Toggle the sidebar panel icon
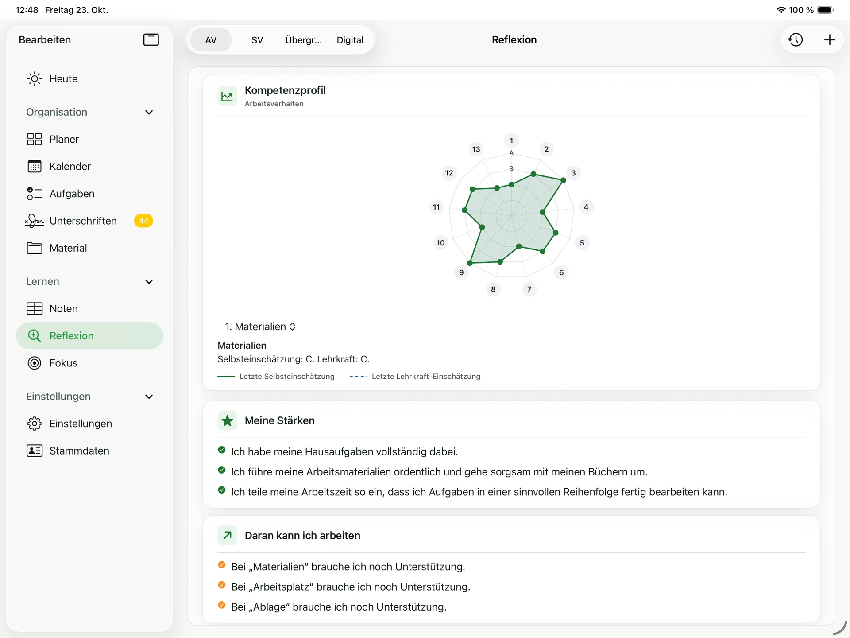 [151, 39]
